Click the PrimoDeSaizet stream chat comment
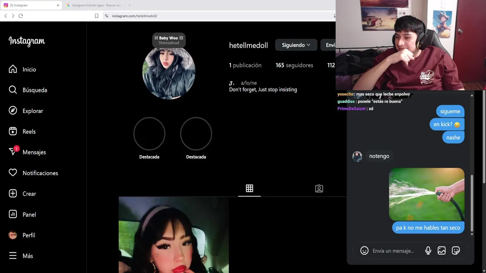This screenshot has height=273, width=486. pyautogui.click(x=355, y=108)
